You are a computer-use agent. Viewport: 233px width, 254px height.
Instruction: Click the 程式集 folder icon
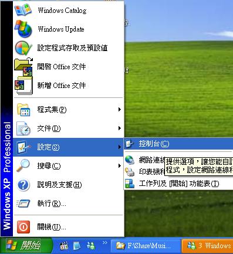tap(23, 110)
